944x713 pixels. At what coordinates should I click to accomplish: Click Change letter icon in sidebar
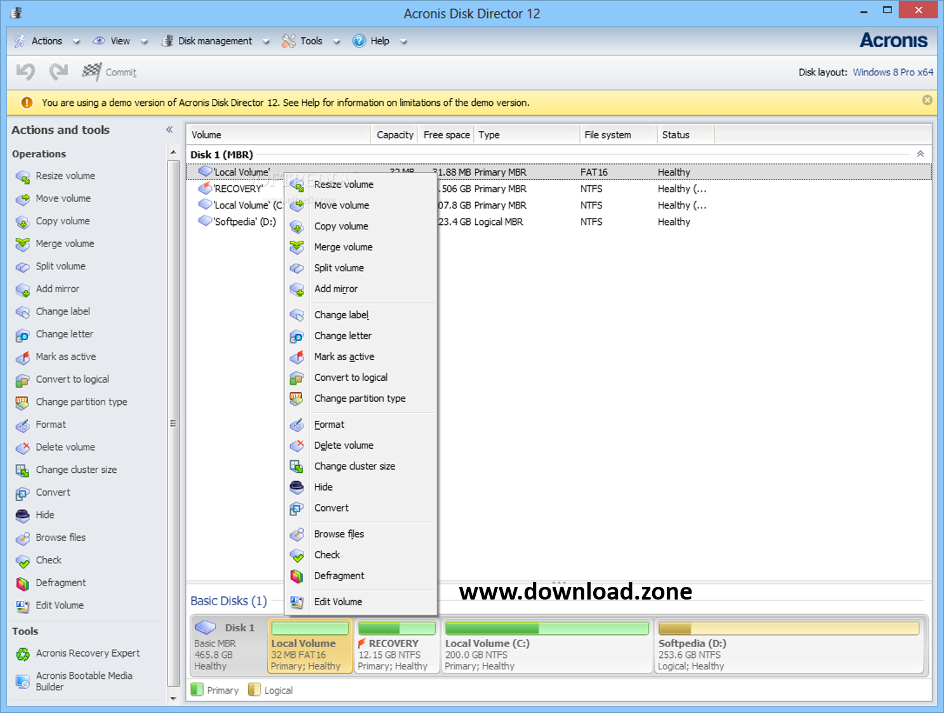(x=23, y=335)
